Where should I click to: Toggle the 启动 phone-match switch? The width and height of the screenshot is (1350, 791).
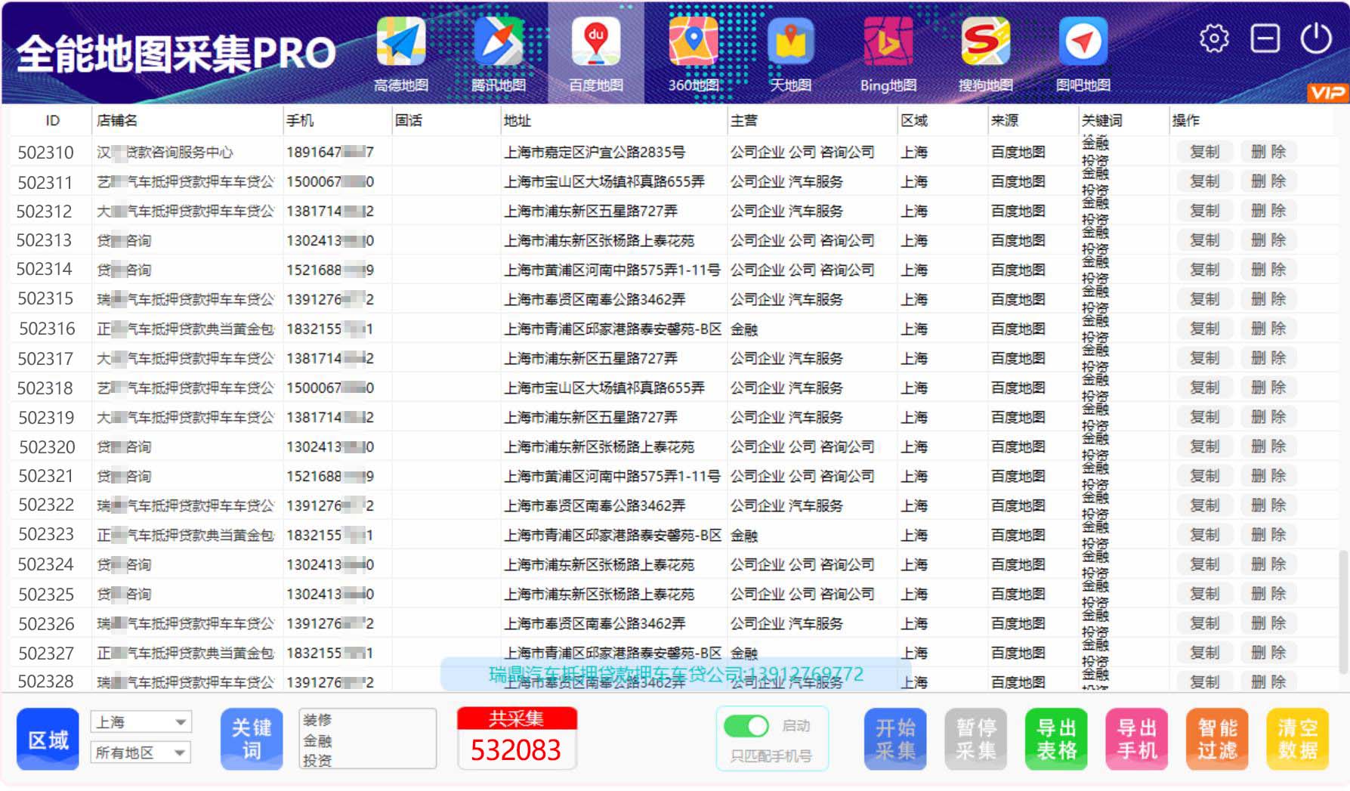(x=746, y=727)
